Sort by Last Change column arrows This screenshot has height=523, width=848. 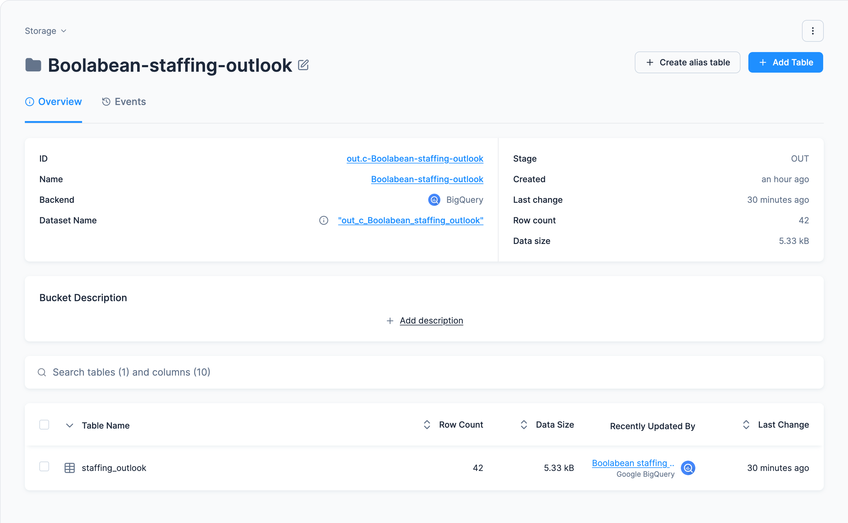(x=746, y=425)
